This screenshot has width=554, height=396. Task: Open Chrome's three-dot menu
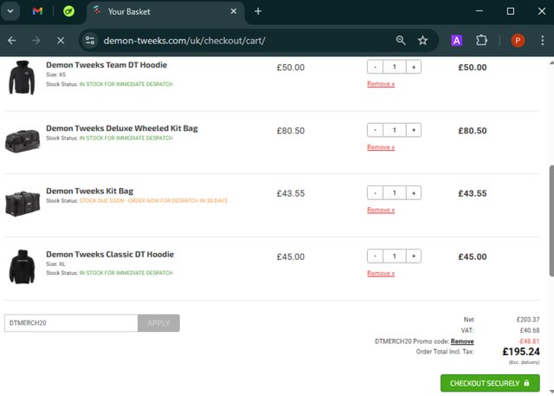543,41
